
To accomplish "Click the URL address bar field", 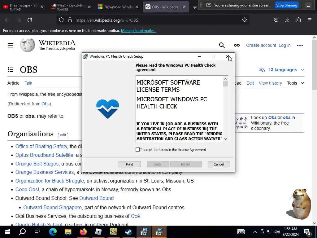I will click(153, 20).
